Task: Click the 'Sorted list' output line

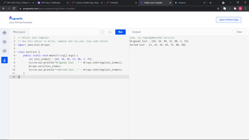Action: pos(158,45)
